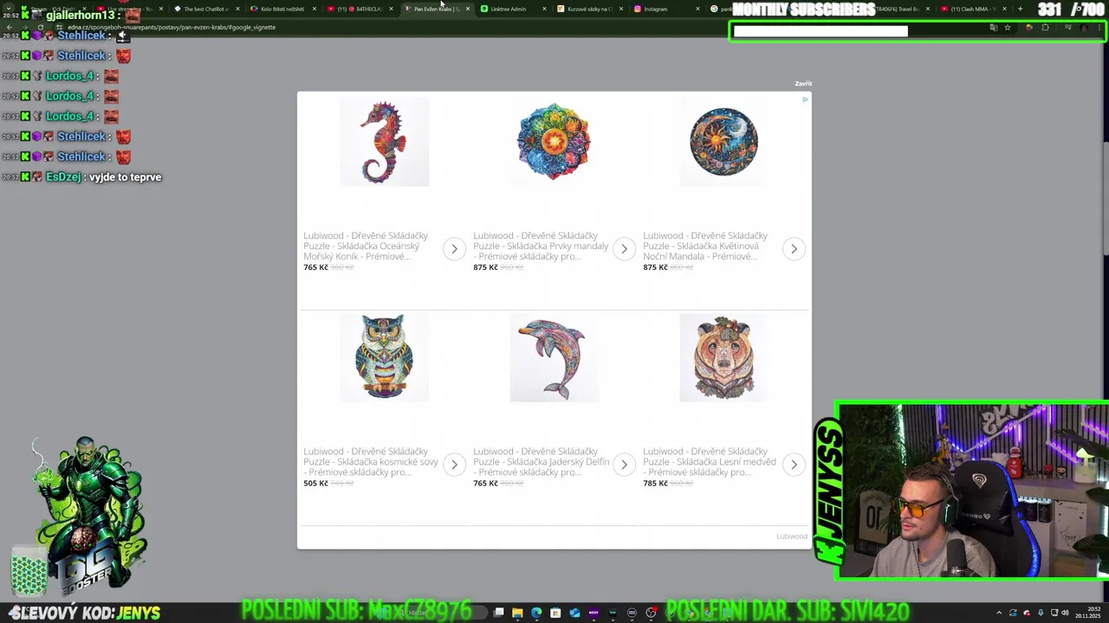Viewport: 1109px width, 623px height.
Task: Open Task View on the taskbar
Action: tap(499, 613)
